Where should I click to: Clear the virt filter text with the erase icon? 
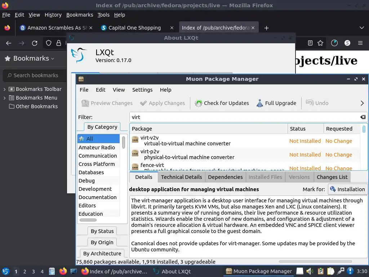coord(363,117)
